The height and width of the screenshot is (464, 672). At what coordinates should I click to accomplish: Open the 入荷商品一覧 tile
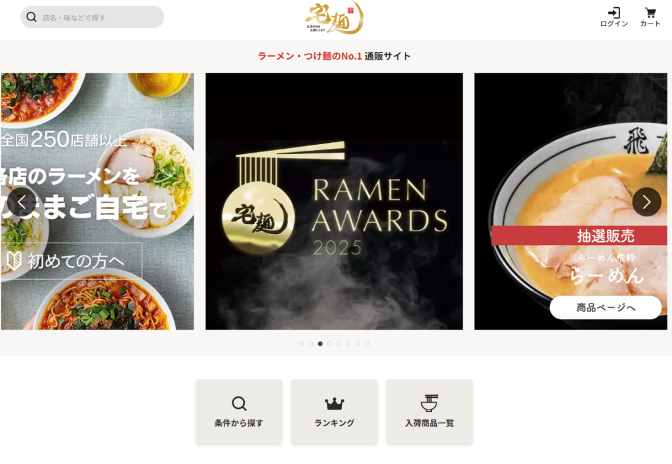coord(429,412)
